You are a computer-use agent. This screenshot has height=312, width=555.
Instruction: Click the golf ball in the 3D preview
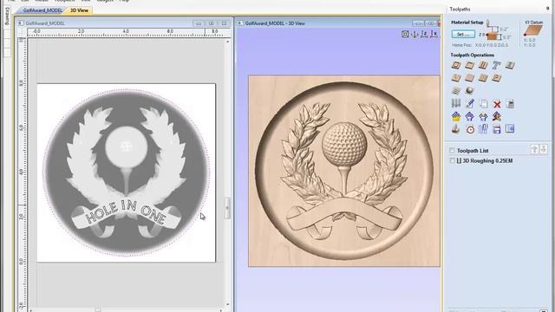pyautogui.click(x=344, y=144)
